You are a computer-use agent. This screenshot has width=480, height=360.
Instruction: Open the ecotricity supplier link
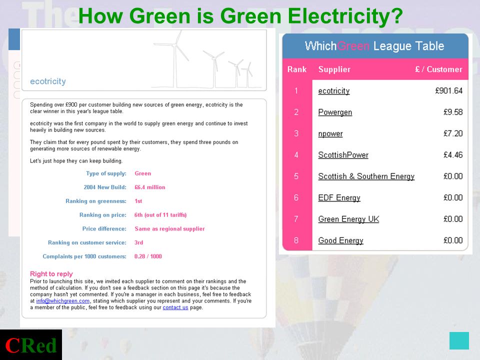tap(333, 91)
